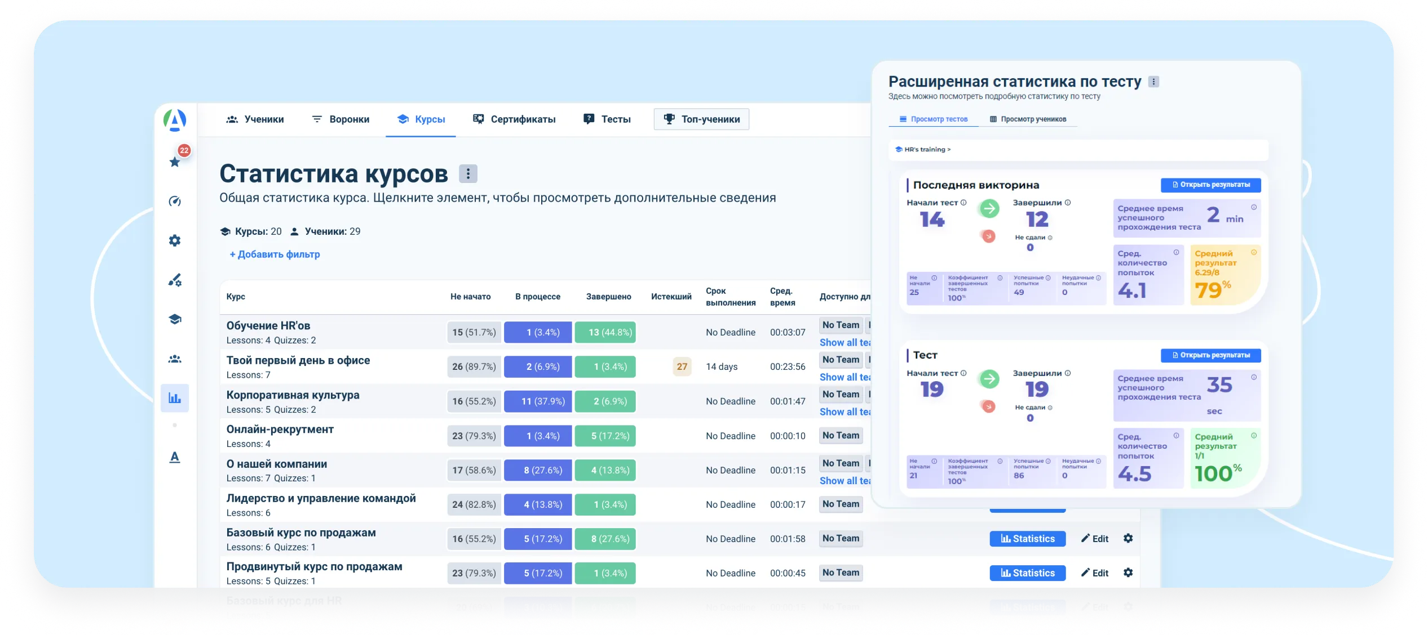Click the gear icon in Базовый курс по продажам row

1128,539
